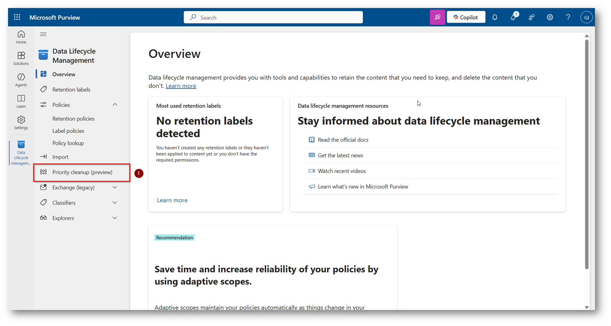
Task: Click 'Most used retention labels' title
Action: [x=188, y=106]
